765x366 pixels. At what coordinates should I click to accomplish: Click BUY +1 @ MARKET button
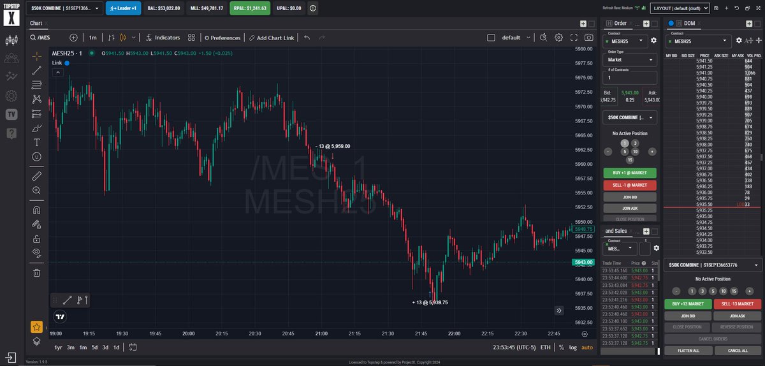coord(630,173)
